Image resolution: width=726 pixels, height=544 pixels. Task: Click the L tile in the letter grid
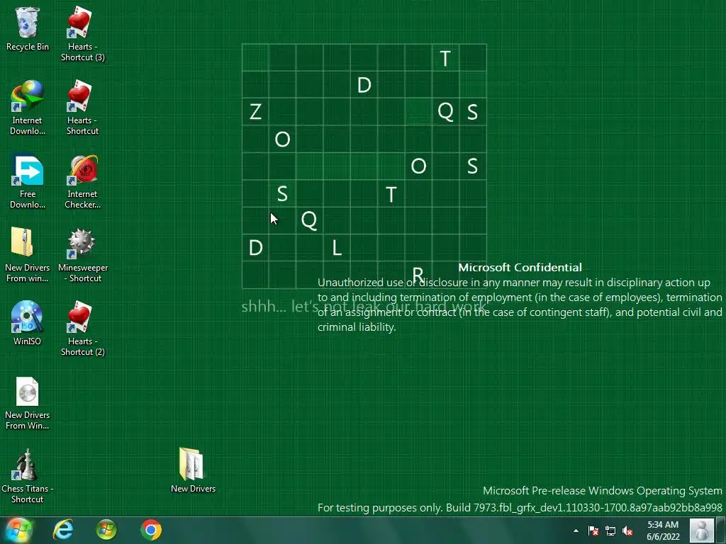coord(337,248)
